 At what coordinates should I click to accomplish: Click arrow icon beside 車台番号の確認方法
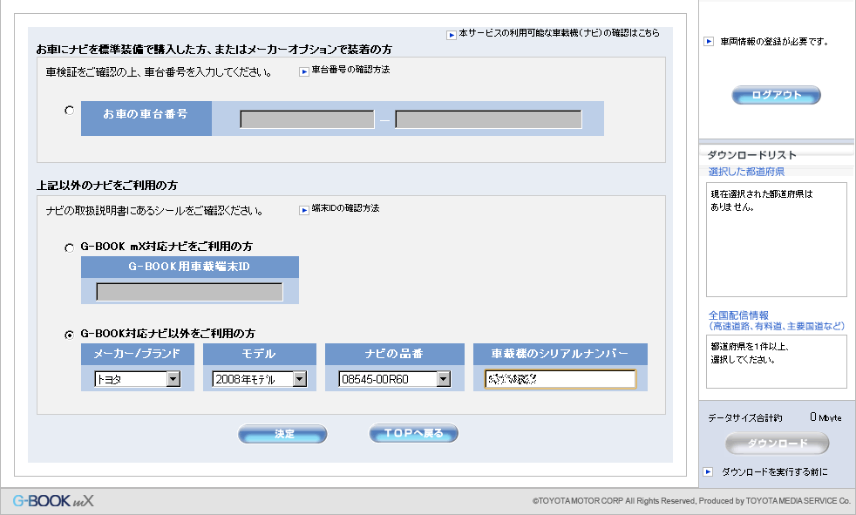click(x=304, y=71)
